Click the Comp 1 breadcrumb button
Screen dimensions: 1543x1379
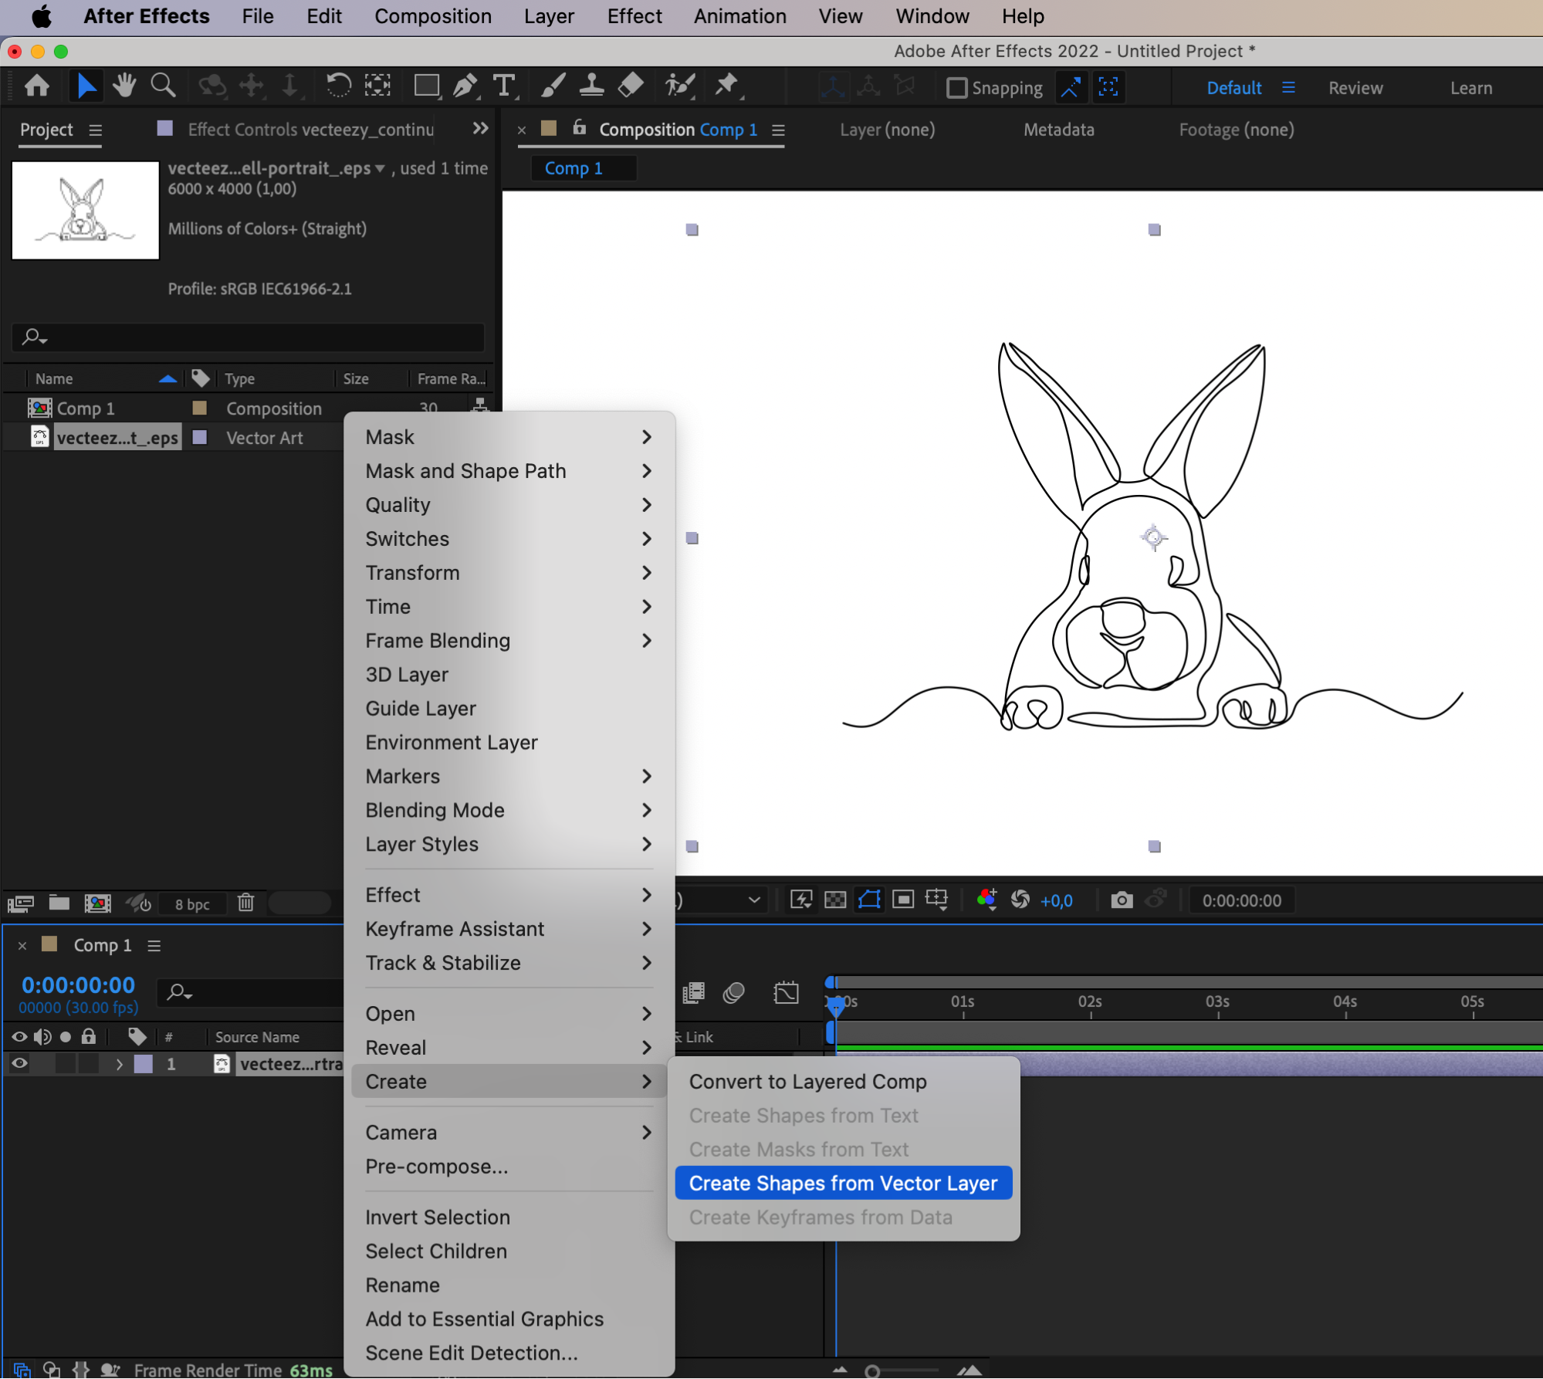pos(584,168)
